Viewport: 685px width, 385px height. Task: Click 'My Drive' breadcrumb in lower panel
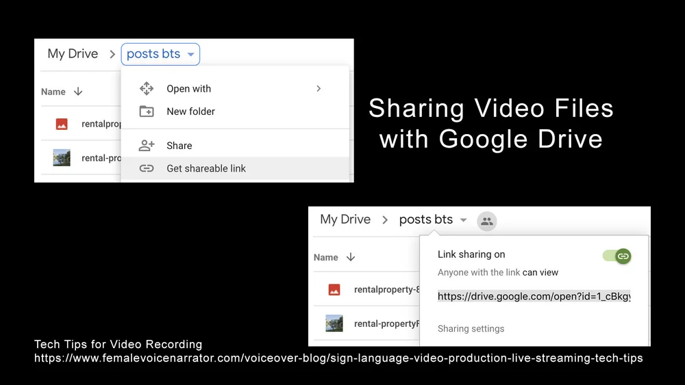pos(345,220)
